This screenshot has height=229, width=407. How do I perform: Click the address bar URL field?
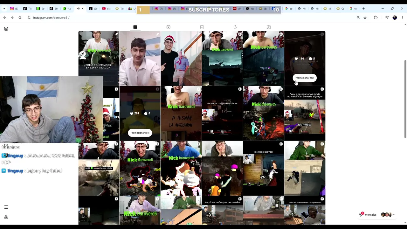click(191, 17)
